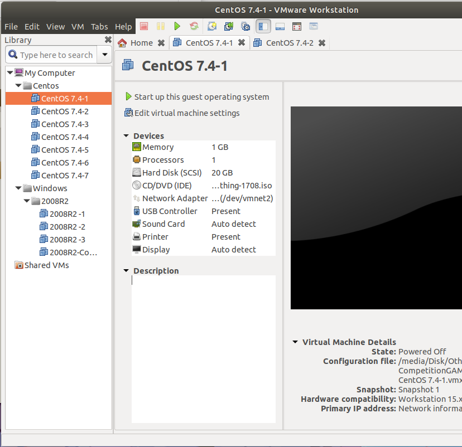This screenshot has height=447, width=462.
Task: Click Edit virtual machine settings
Action: [182, 113]
